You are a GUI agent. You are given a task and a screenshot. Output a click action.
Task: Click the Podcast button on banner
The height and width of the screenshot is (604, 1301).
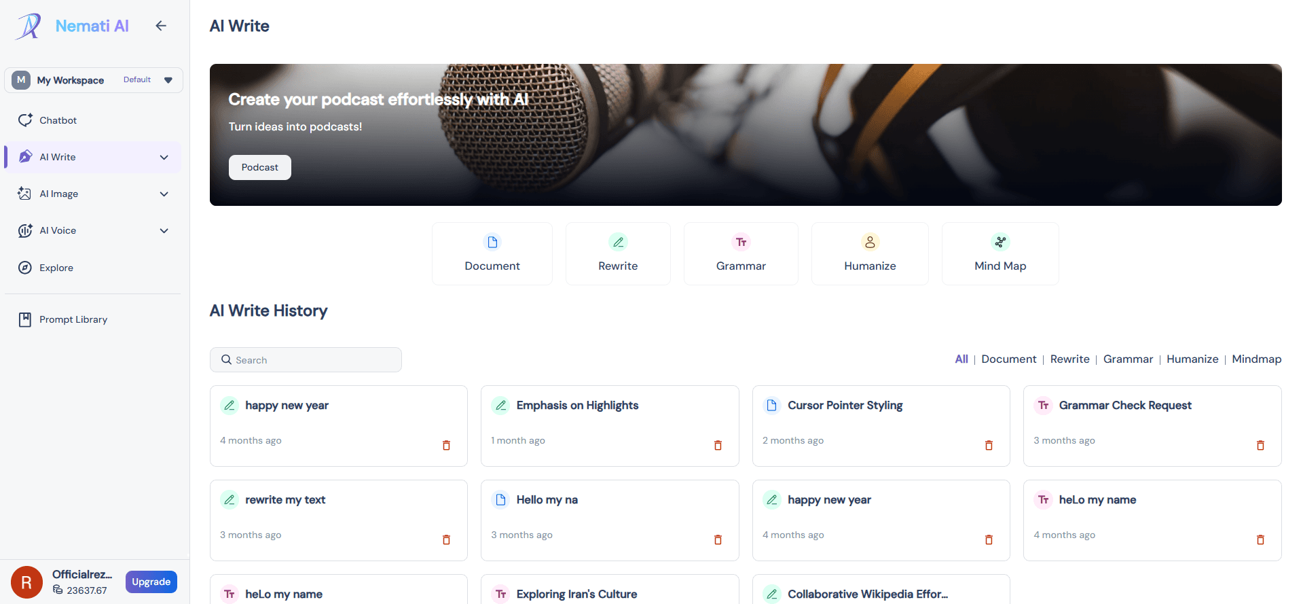coord(260,167)
